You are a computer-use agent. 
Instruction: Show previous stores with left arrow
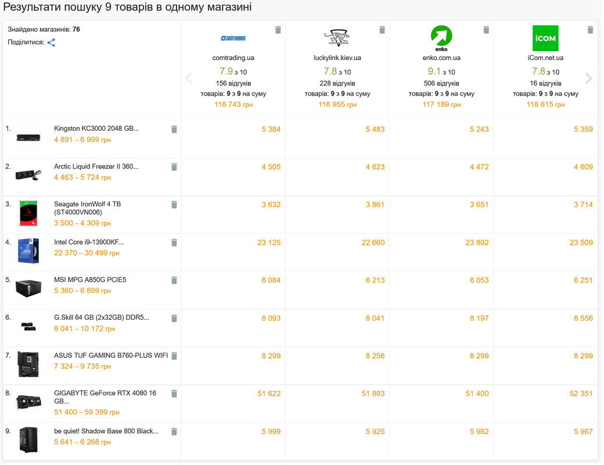tap(189, 78)
